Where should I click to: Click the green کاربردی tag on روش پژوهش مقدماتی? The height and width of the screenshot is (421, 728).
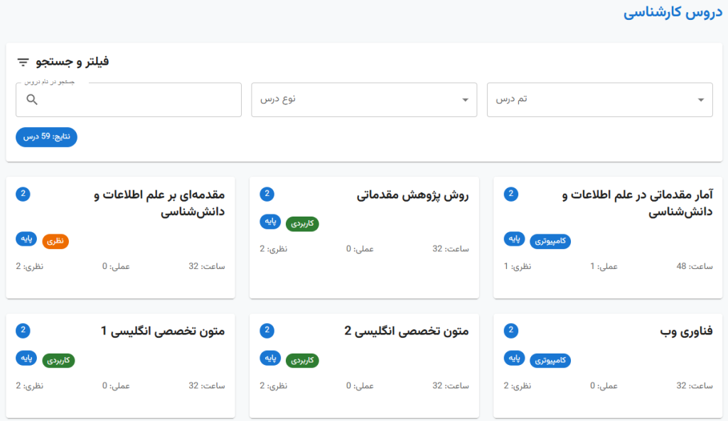(302, 224)
